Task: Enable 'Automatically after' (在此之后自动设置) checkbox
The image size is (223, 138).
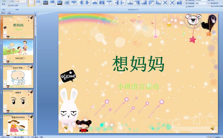Action: click(209, 6)
